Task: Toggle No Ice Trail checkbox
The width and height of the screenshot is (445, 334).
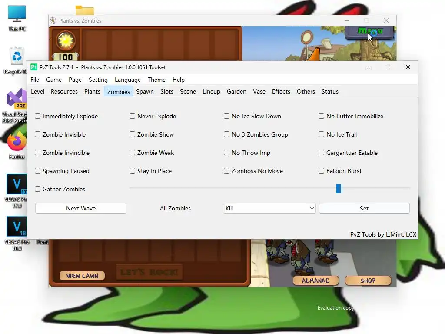Action: coord(321,134)
